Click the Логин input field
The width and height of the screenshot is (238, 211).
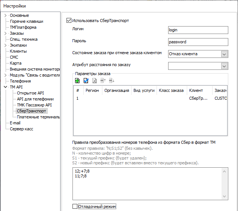point(198,30)
